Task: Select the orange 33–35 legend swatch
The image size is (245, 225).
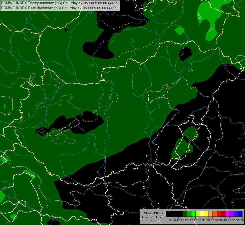Action: point(210,214)
